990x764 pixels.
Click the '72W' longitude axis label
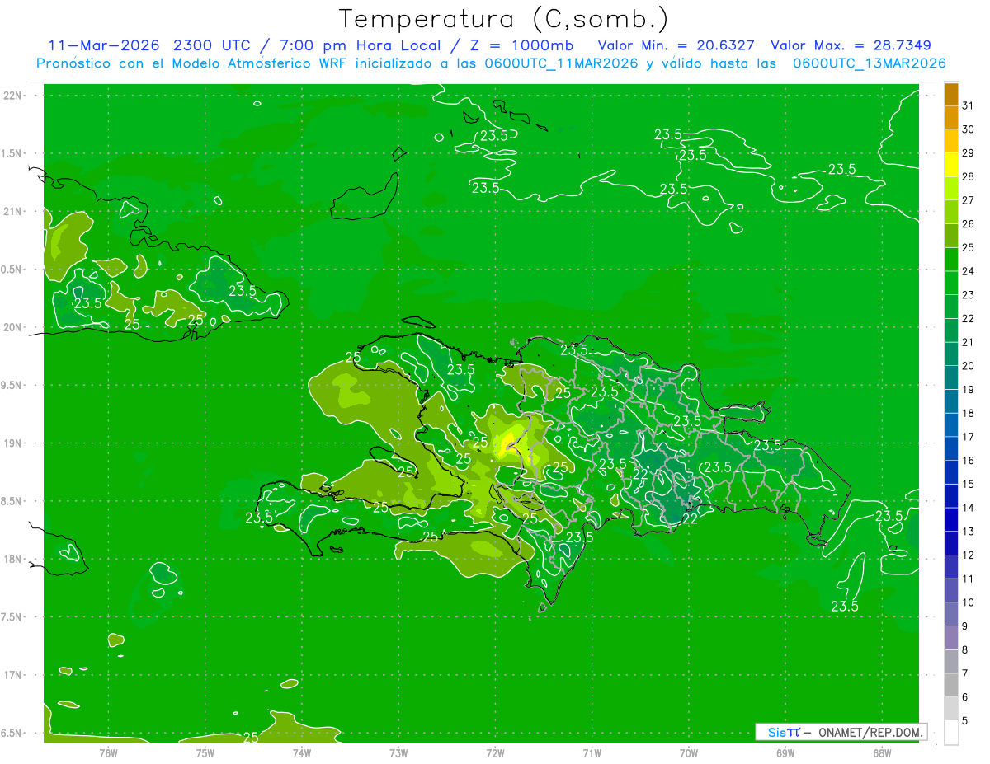click(x=495, y=753)
